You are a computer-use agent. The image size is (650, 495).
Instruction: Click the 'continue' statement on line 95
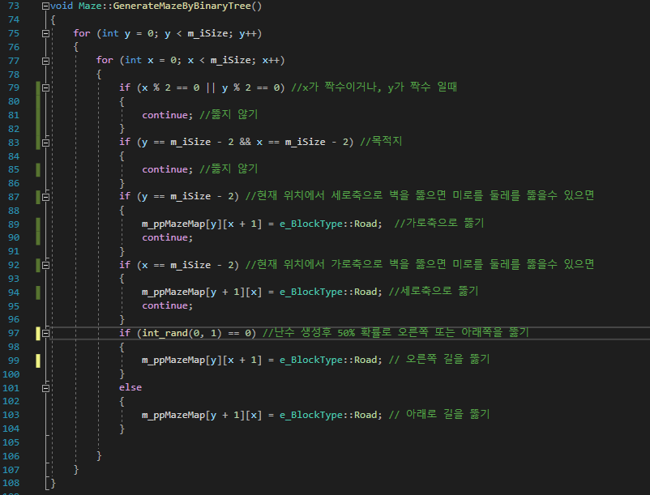click(165, 305)
